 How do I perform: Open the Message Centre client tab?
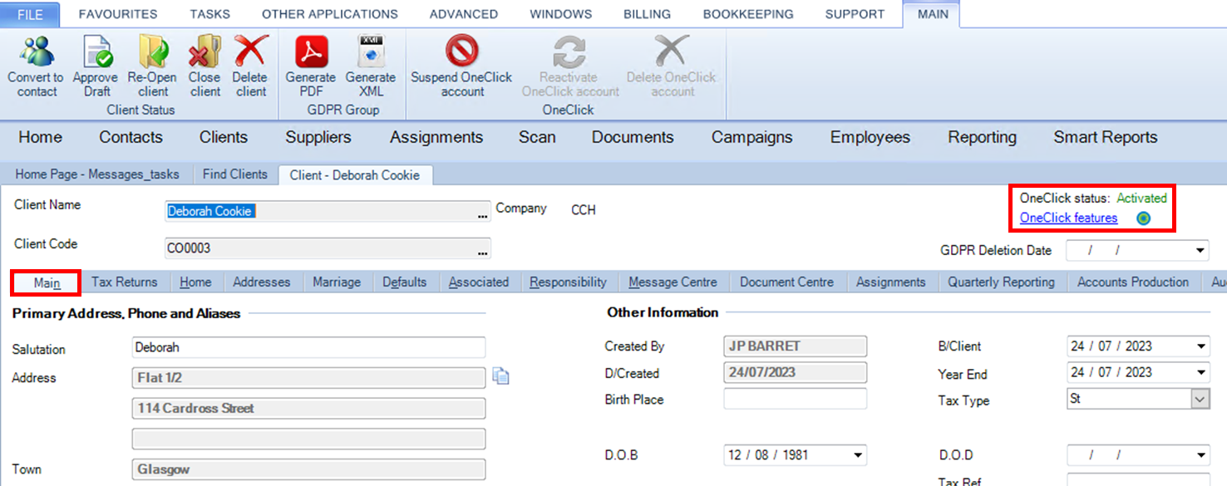[x=673, y=282]
